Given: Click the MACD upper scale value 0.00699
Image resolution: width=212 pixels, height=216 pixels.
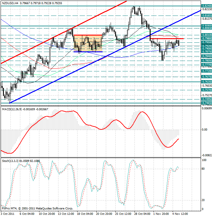Looking at the screenshot, I should tap(207, 108).
